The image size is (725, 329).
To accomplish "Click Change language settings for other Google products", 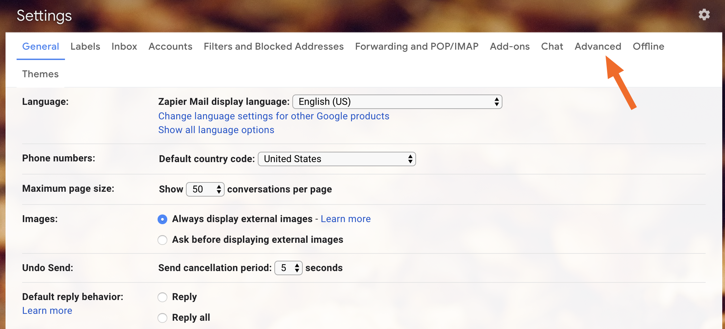I will point(274,116).
